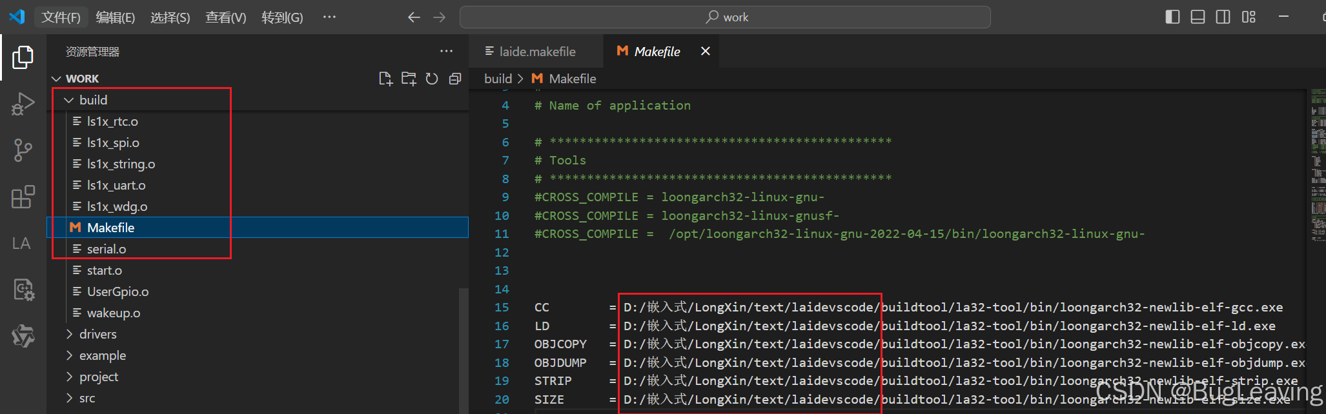Open the LA extension panel
The width and height of the screenshot is (1326, 414).
[21, 243]
